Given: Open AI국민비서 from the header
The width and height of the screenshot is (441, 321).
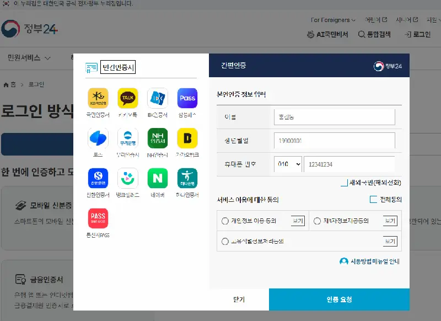Looking at the screenshot, I should [x=327, y=34].
